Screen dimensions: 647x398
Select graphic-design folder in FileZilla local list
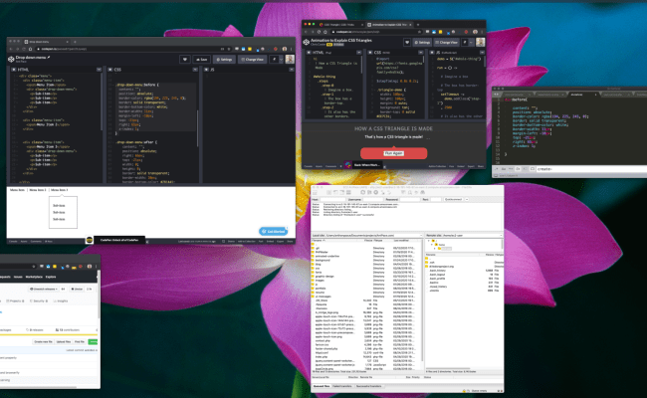tap(324, 277)
